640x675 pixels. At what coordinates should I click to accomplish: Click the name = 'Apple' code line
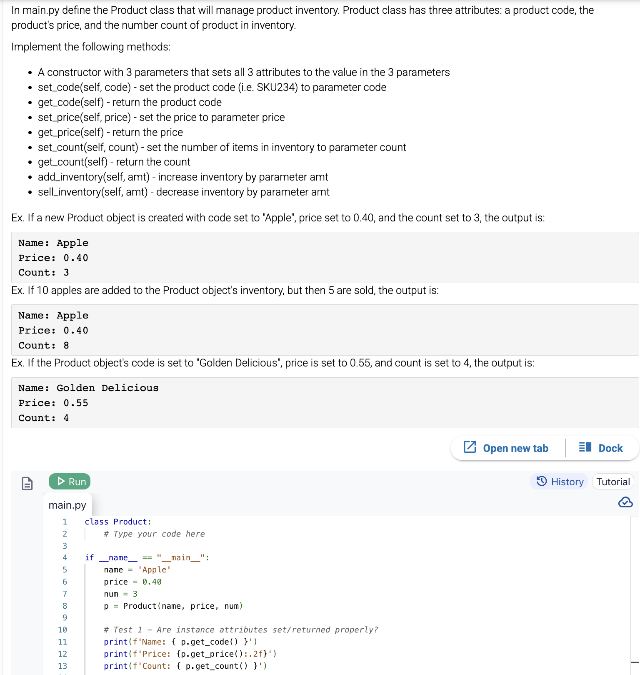(x=137, y=570)
